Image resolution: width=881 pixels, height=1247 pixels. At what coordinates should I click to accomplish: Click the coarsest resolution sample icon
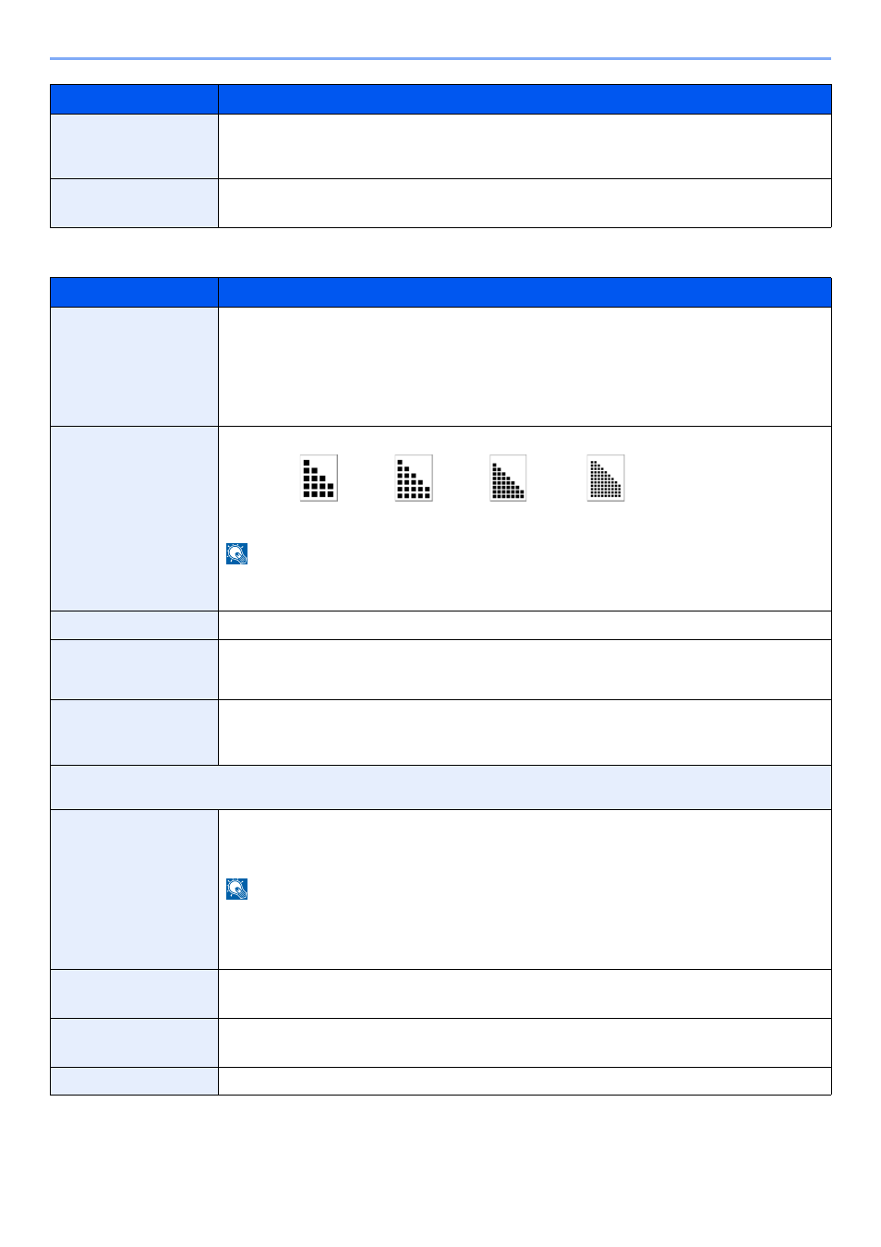click(319, 478)
